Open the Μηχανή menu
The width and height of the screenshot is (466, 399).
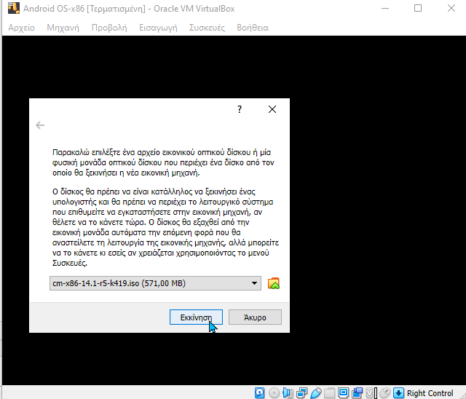pos(63,28)
